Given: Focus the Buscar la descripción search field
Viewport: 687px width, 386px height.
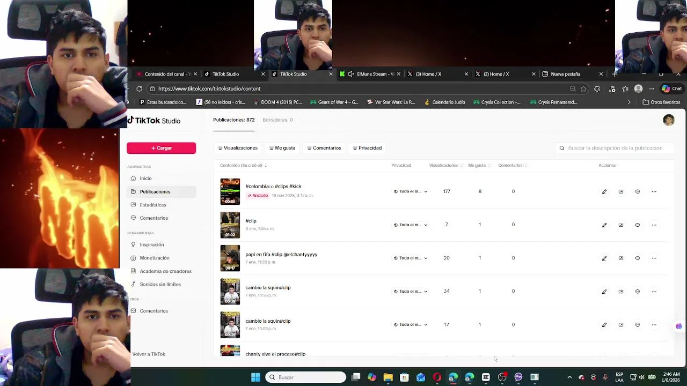Looking at the screenshot, I should [x=614, y=148].
